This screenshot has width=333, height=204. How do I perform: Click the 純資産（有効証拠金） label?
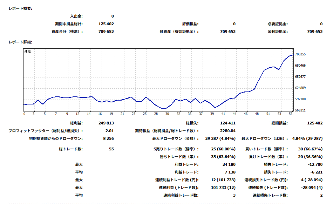coord(179,32)
